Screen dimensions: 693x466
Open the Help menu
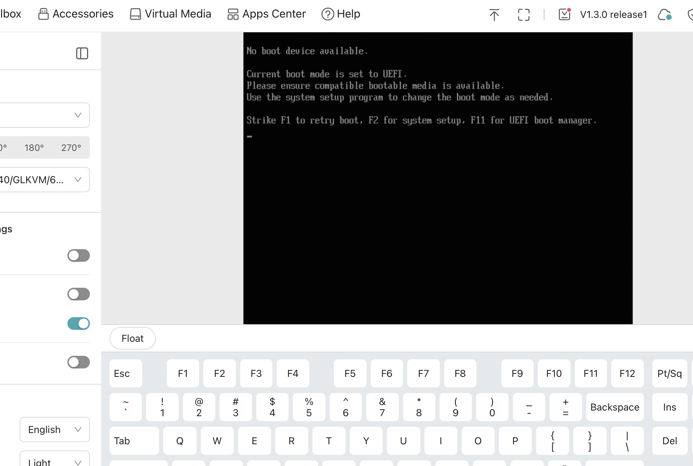coord(341,14)
